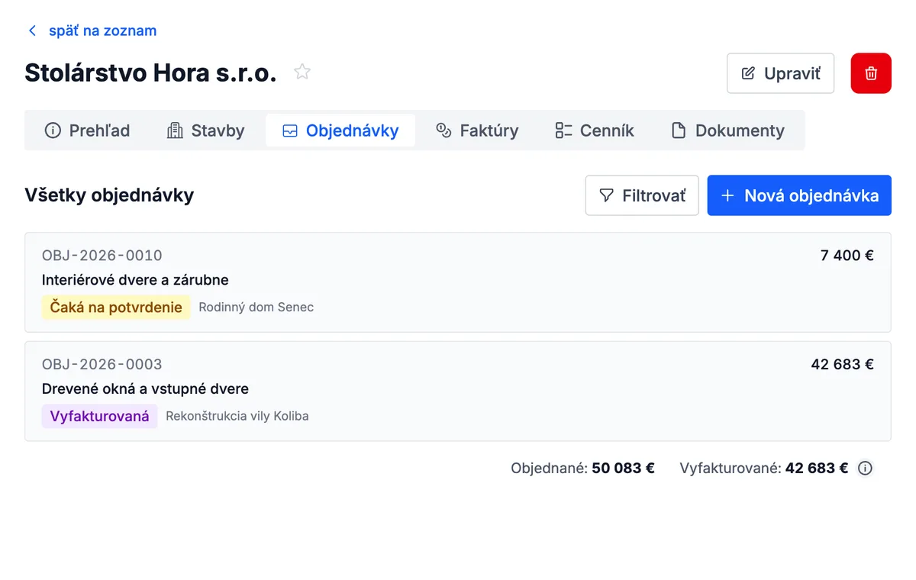Click the 'Stolárstvo Hora s.r.o.' heading

(150, 72)
